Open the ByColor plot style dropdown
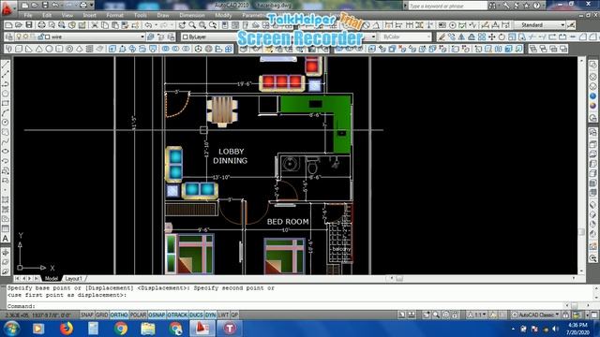 tap(428, 37)
